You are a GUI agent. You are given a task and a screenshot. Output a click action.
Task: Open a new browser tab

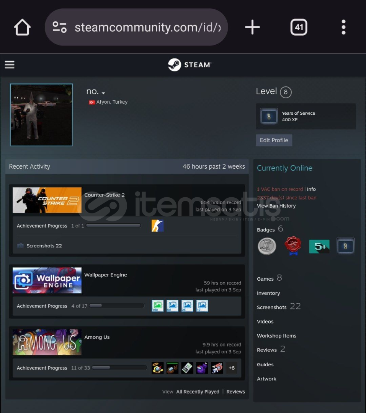pyautogui.click(x=252, y=27)
